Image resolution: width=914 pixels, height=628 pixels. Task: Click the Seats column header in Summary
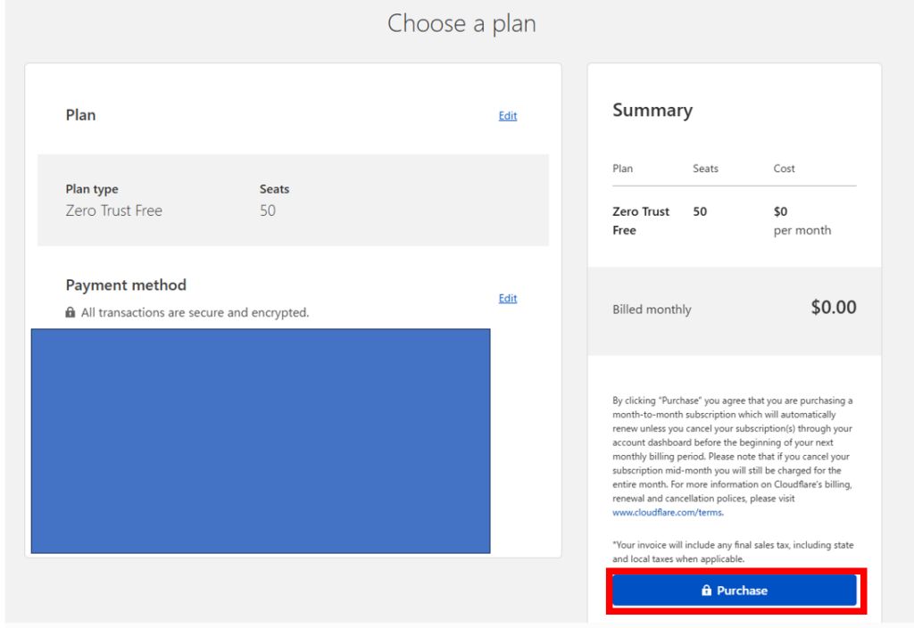705,169
